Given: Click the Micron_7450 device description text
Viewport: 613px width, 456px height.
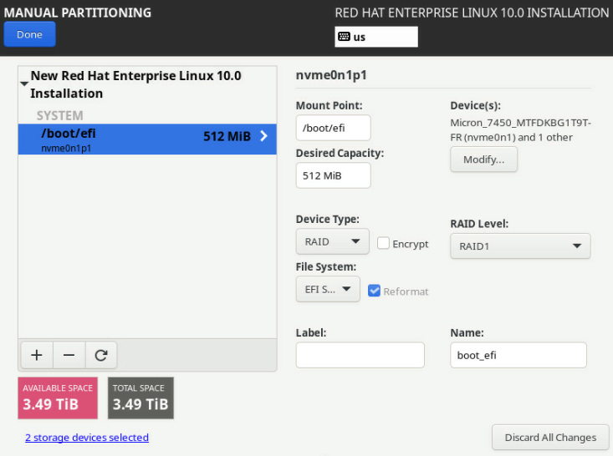Looking at the screenshot, I should 520,130.
